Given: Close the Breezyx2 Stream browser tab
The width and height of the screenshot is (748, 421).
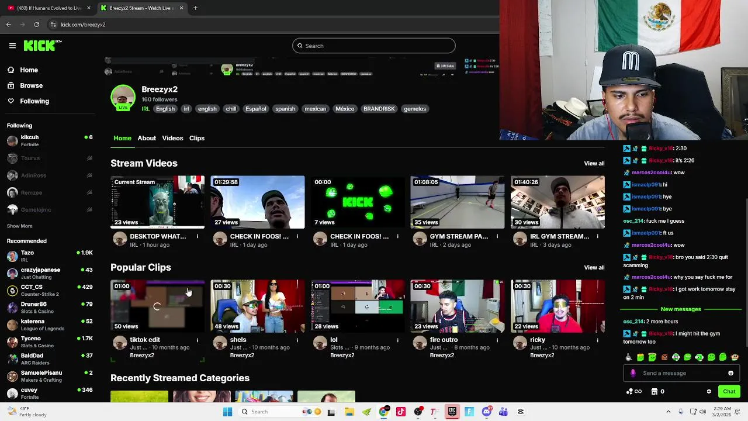Looking at the screenshot, I should pos(181,8).
